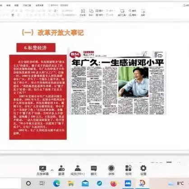189x189 pixels.
Task: Click the red paragraph text box on slide
Action: (38, 97)
